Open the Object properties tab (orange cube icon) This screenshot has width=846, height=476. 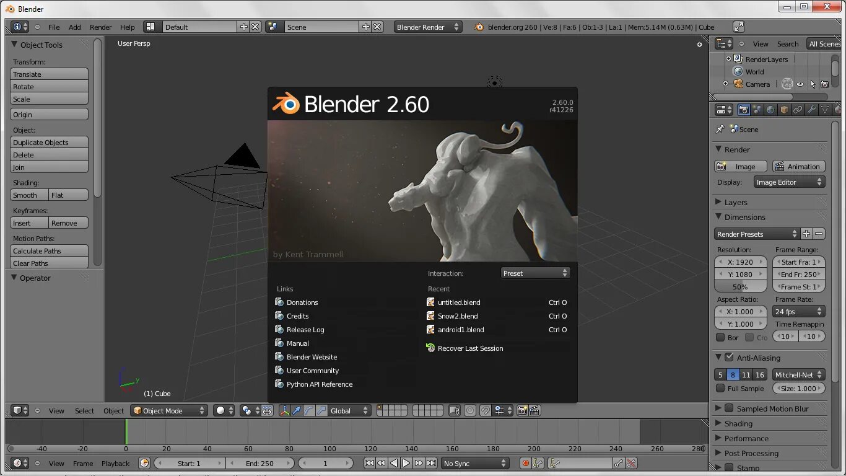click(784, 110)
